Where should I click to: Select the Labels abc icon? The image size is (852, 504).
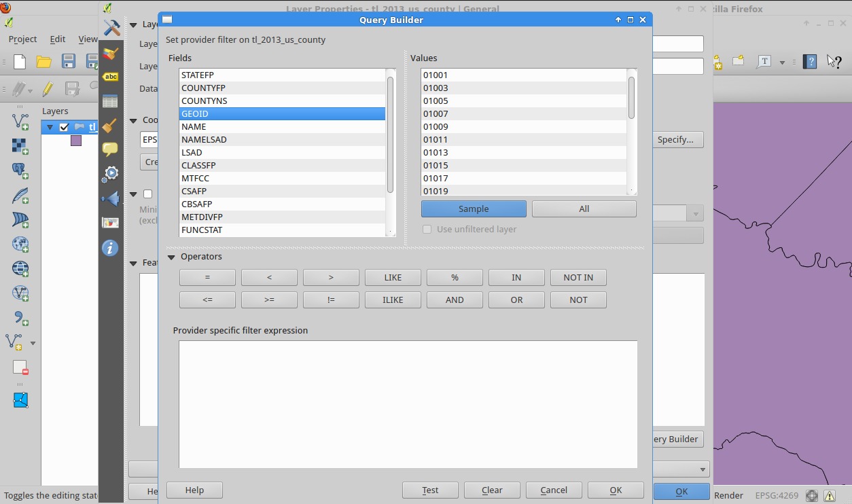point(110,77)
